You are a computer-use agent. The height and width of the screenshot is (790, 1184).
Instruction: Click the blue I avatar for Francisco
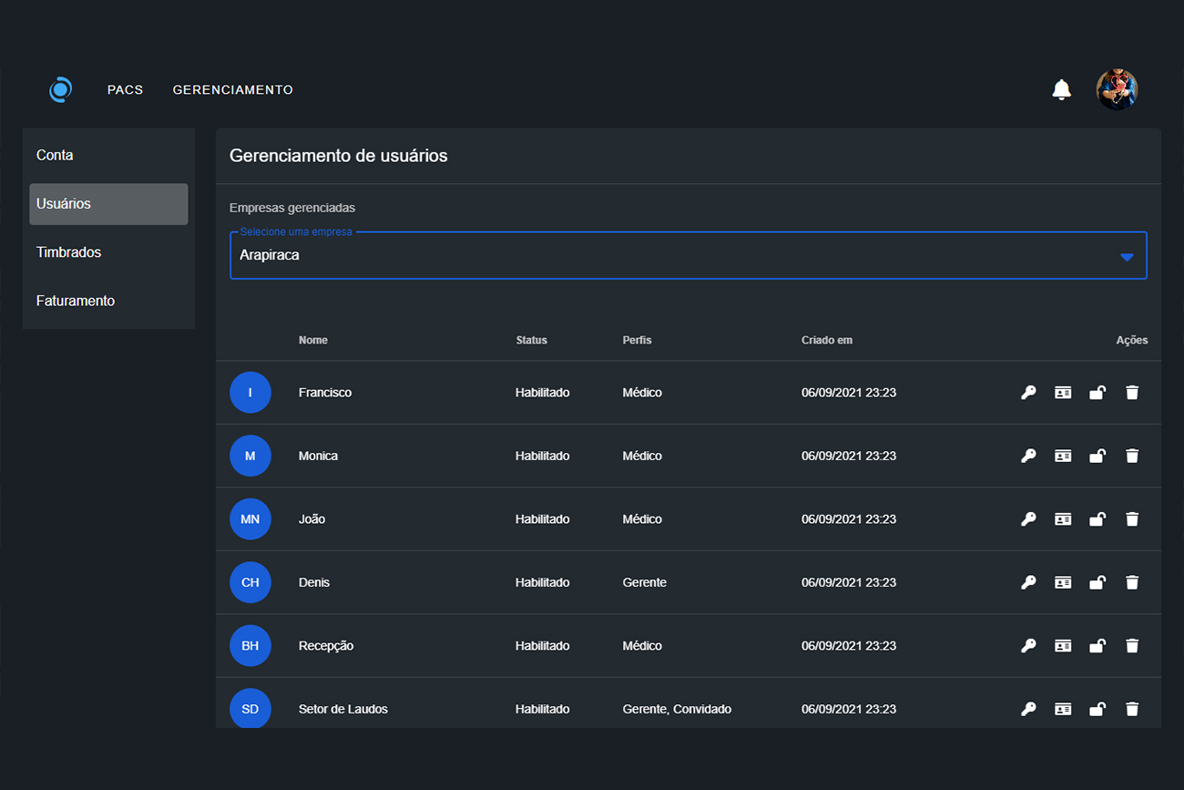tap(250, 393)
